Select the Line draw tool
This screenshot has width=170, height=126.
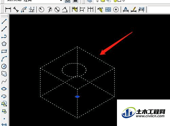4,21
